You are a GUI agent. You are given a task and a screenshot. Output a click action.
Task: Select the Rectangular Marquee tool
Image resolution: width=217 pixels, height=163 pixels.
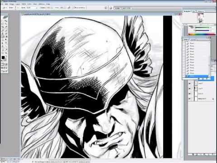3,21
